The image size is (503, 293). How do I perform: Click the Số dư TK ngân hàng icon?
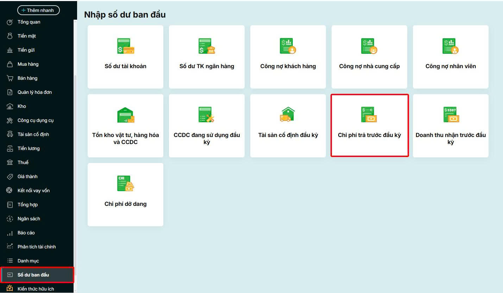click(x=207, y=46)
